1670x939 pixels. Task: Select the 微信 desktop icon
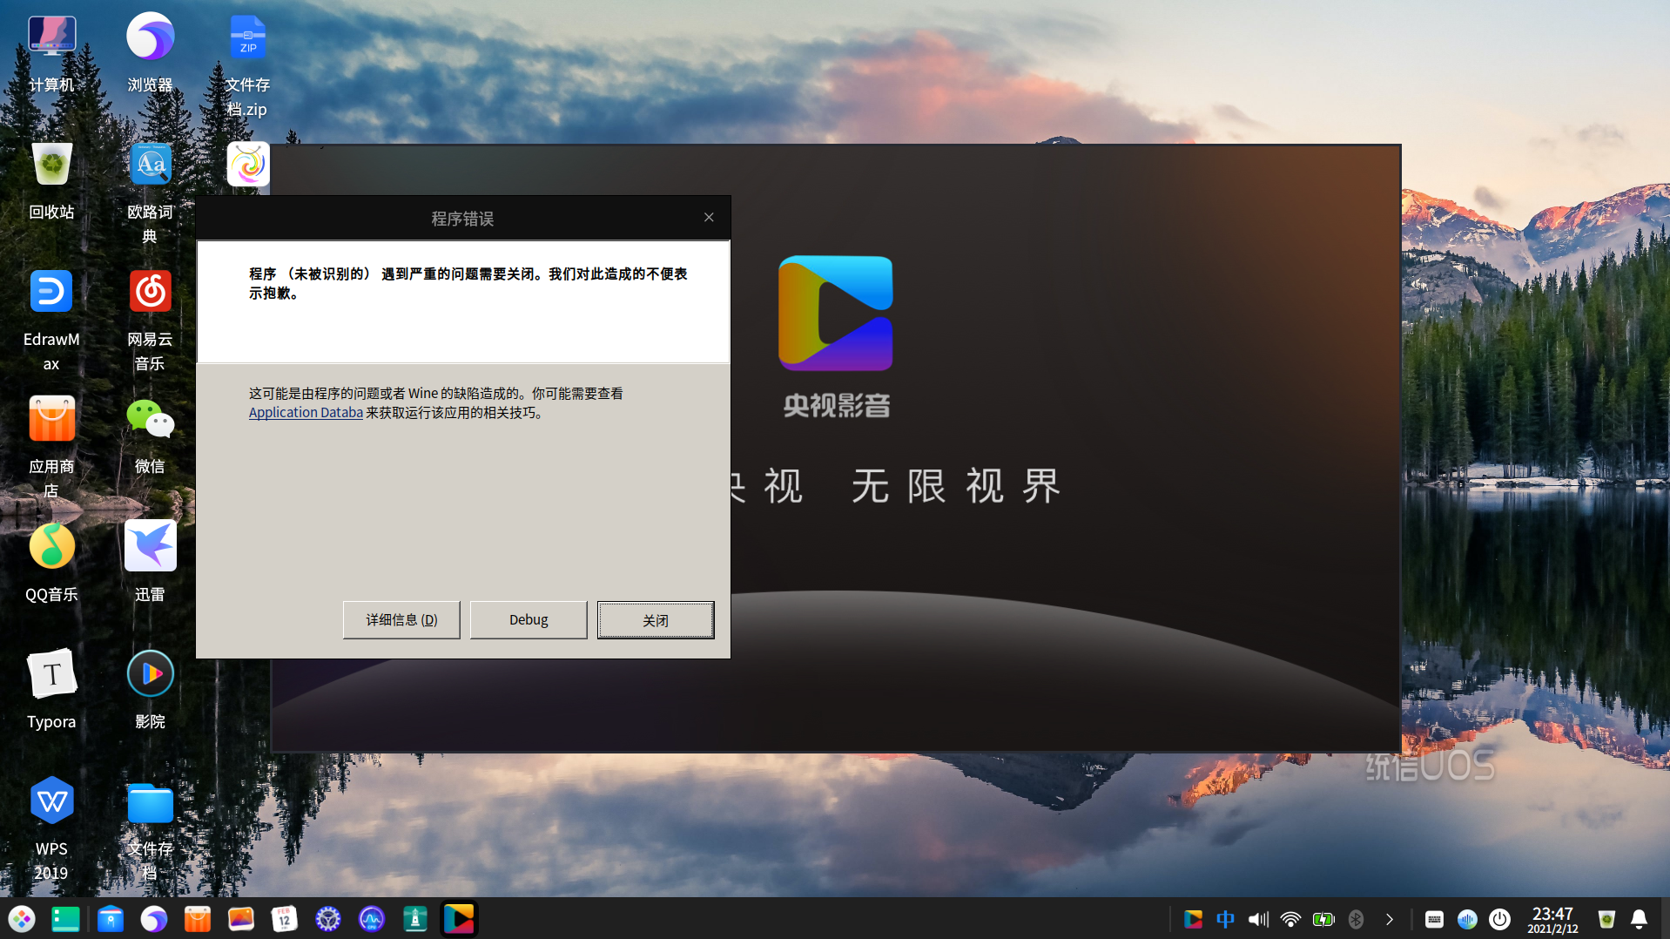coord(150,435)
